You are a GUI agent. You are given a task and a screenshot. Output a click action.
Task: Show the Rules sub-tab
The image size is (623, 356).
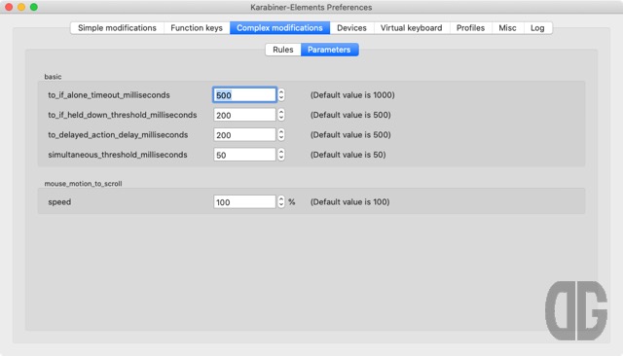[283, 50]
